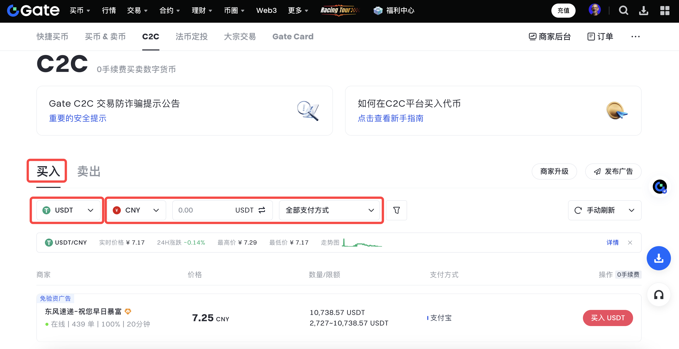Close the USDT/CNY price bar
The height and width of the screenshot is (349, 679).
coord(630,243)
